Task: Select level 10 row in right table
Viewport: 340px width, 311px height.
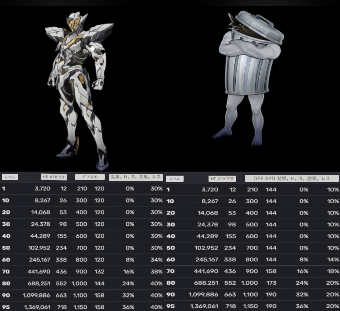Action: [252, 201]
